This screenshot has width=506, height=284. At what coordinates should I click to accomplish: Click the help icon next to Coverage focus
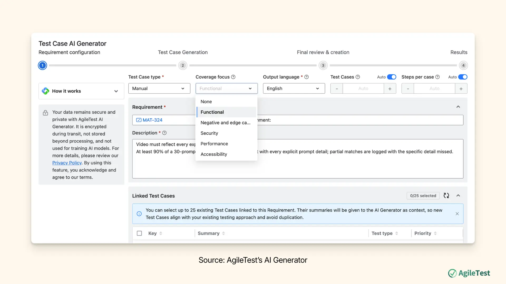[x=233, y=77]
